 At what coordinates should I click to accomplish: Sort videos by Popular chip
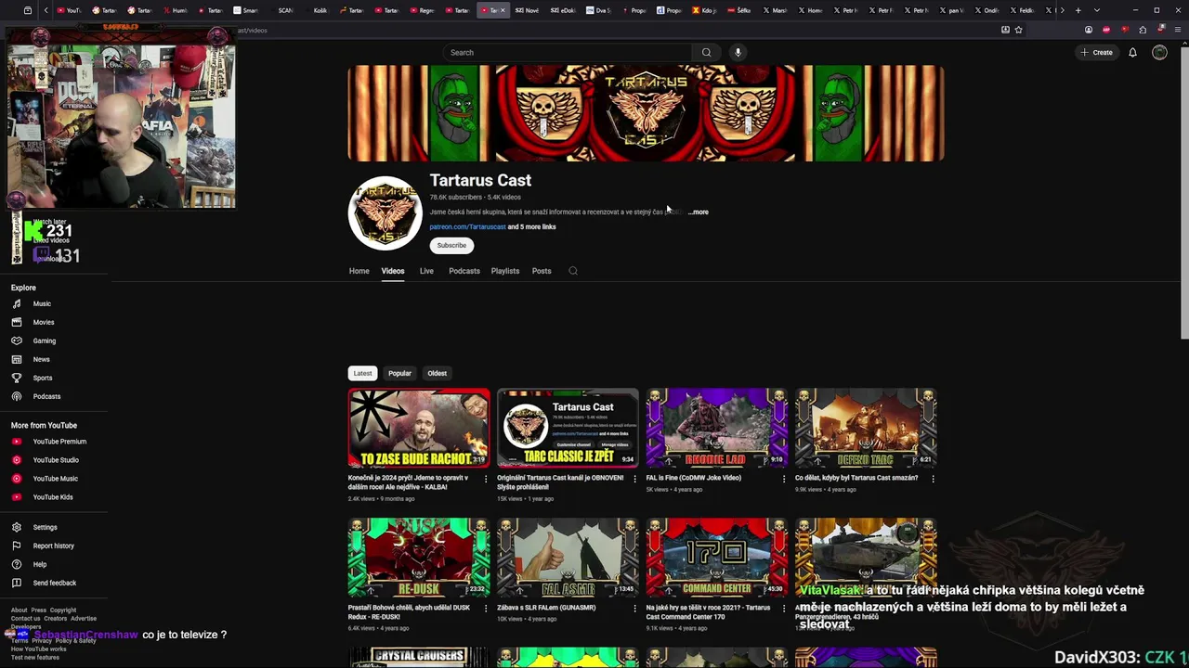(399, 373)
